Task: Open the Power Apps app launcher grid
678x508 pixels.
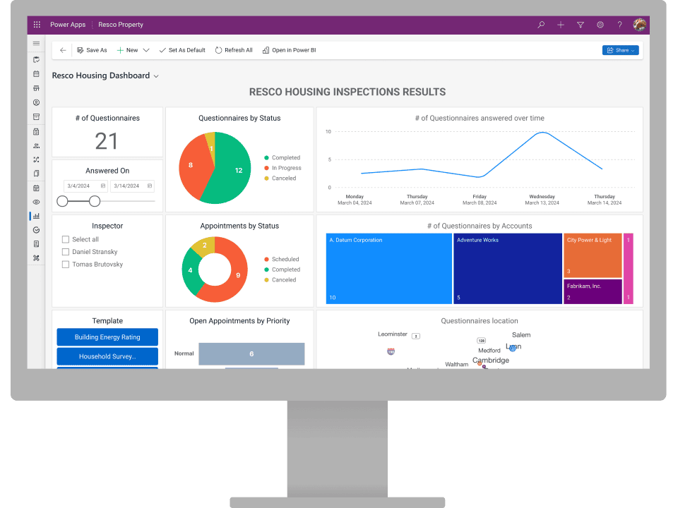Action: pos(37,25)
